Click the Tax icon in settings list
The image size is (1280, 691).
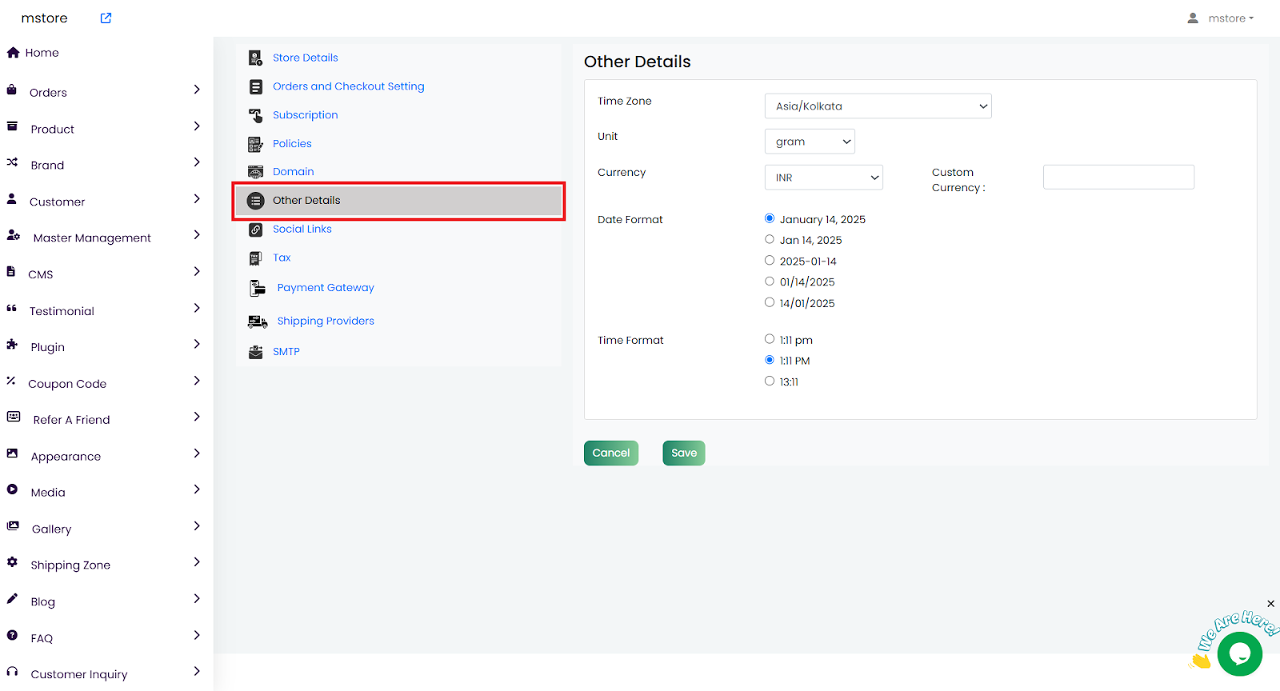point(255,258)
